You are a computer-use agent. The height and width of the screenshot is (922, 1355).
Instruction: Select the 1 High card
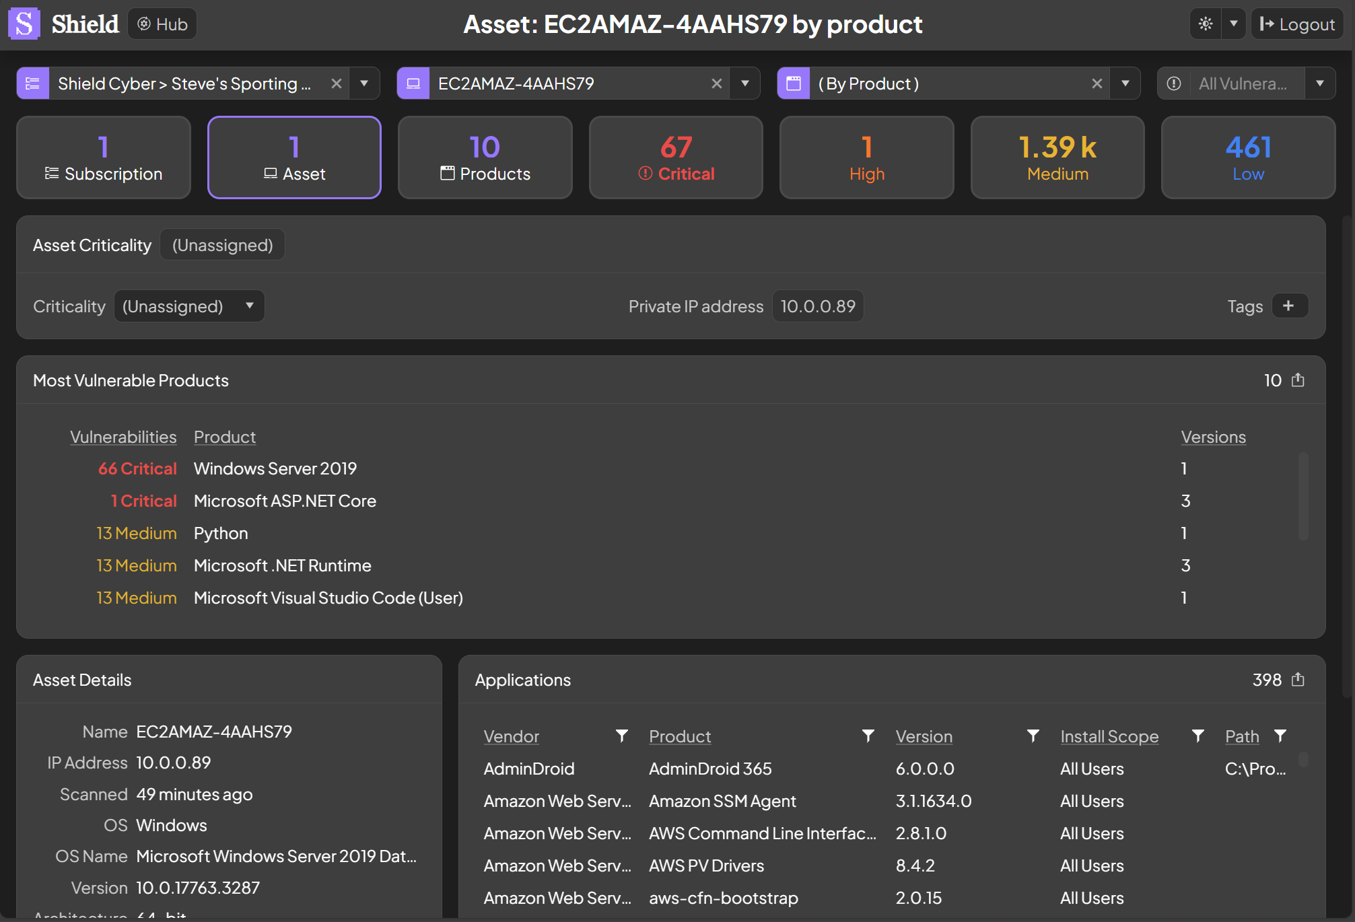click(867, 157)
